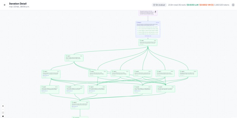Click the task-11 status check icon
The width and height of the screenshot is (237, 118).
point(89,87)
